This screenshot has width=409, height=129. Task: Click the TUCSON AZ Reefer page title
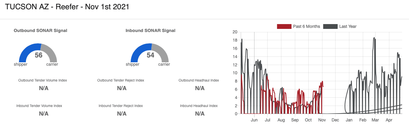tap(67, 7)
